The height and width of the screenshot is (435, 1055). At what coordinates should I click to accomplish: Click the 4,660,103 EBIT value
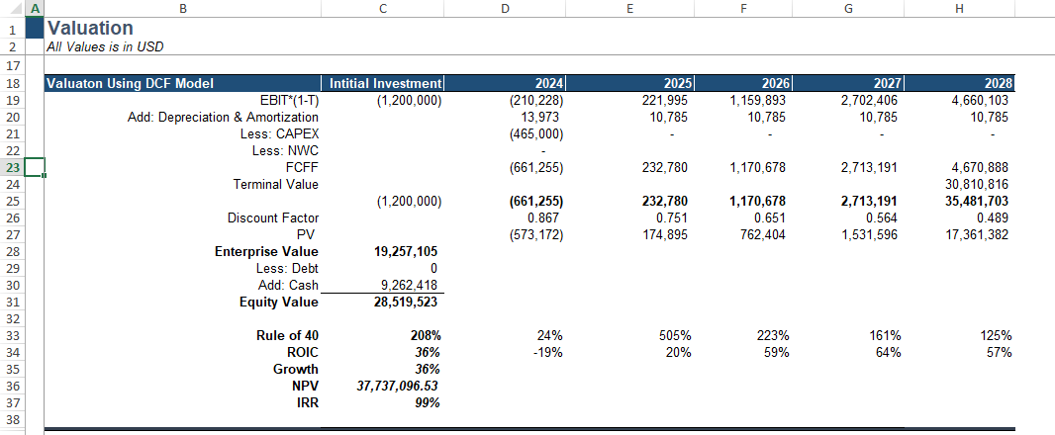point(980,100)
